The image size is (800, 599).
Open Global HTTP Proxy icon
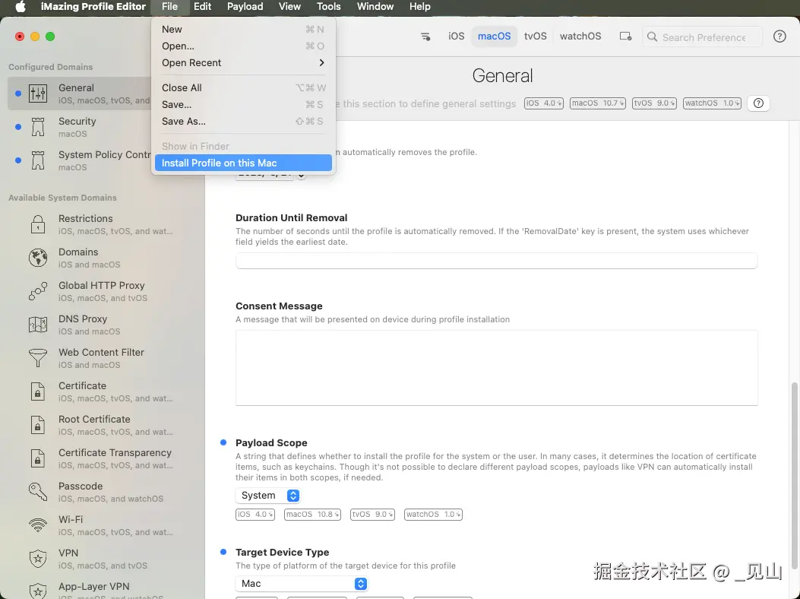[x=38, y=291]
